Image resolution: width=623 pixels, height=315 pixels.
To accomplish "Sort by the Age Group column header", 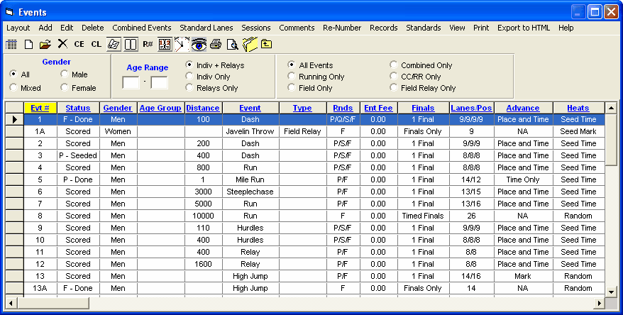I will (160, 108).
